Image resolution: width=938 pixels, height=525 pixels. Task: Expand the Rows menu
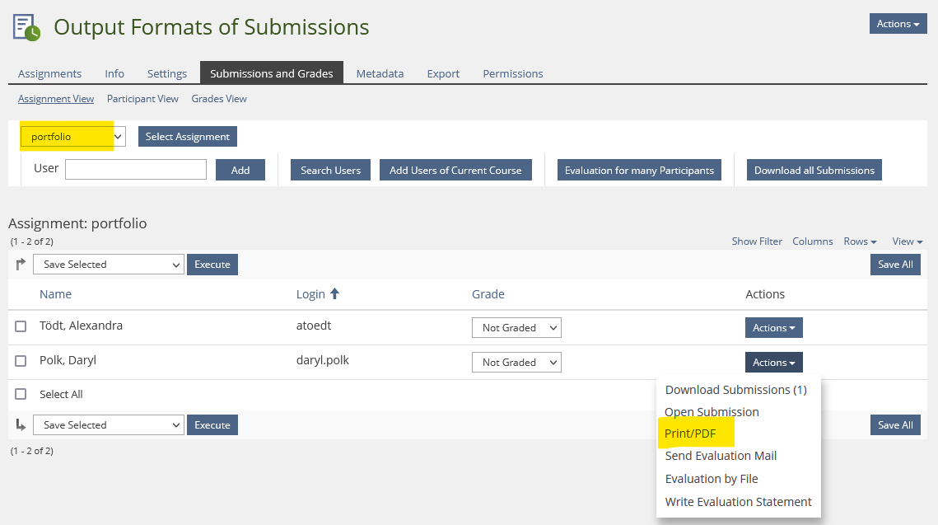[x=860, y=241]
